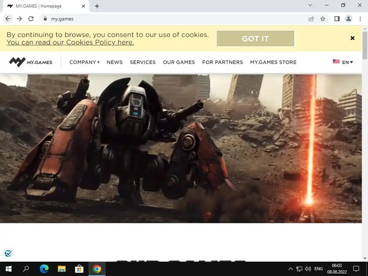Switch ENG input language
Screen dimensions: 368x276
point(318,269)
